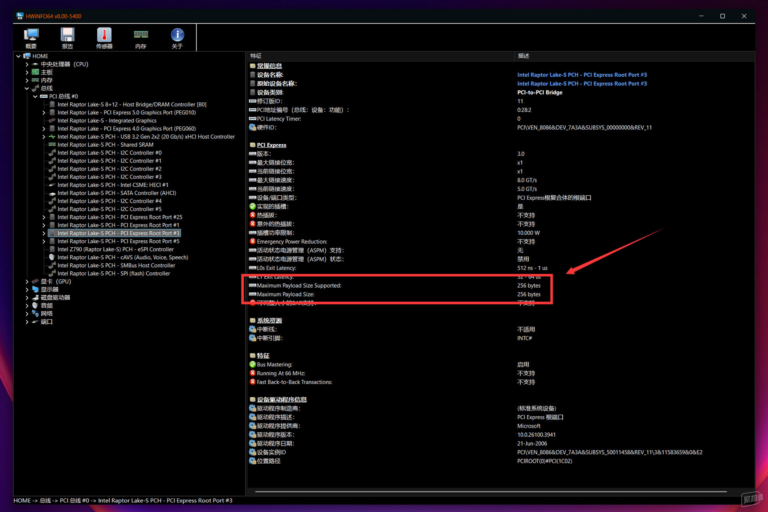
Task: Collapse the 总线 tree node
Action: pos(27,88)
